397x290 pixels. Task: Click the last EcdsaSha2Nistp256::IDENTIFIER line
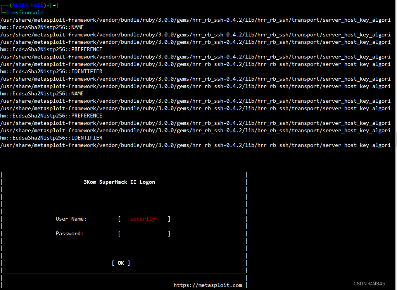[51, 138]
